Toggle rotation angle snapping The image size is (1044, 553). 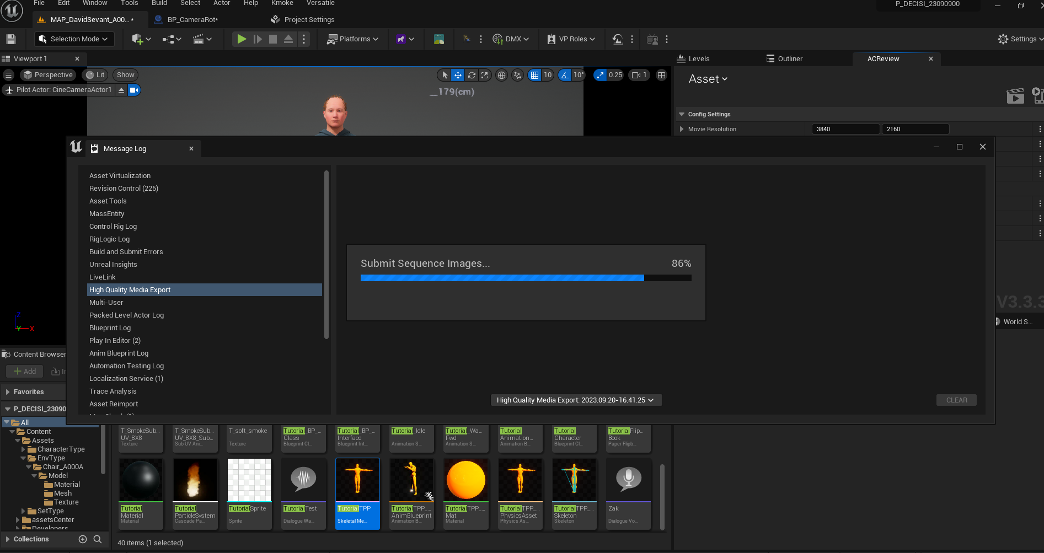click(x=565, y=75)
